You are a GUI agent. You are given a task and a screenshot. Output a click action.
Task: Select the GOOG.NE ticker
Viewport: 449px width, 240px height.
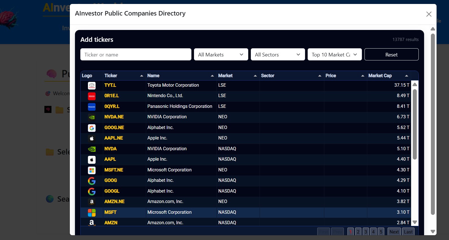[114, 128]
